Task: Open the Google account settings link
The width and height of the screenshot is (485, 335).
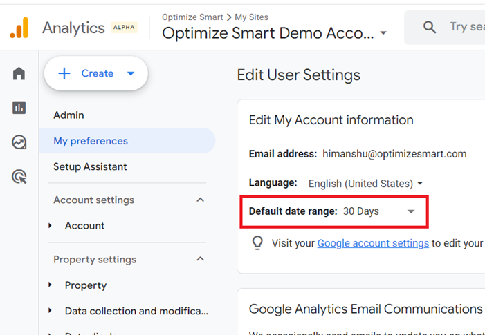Action: pos(373,243)
